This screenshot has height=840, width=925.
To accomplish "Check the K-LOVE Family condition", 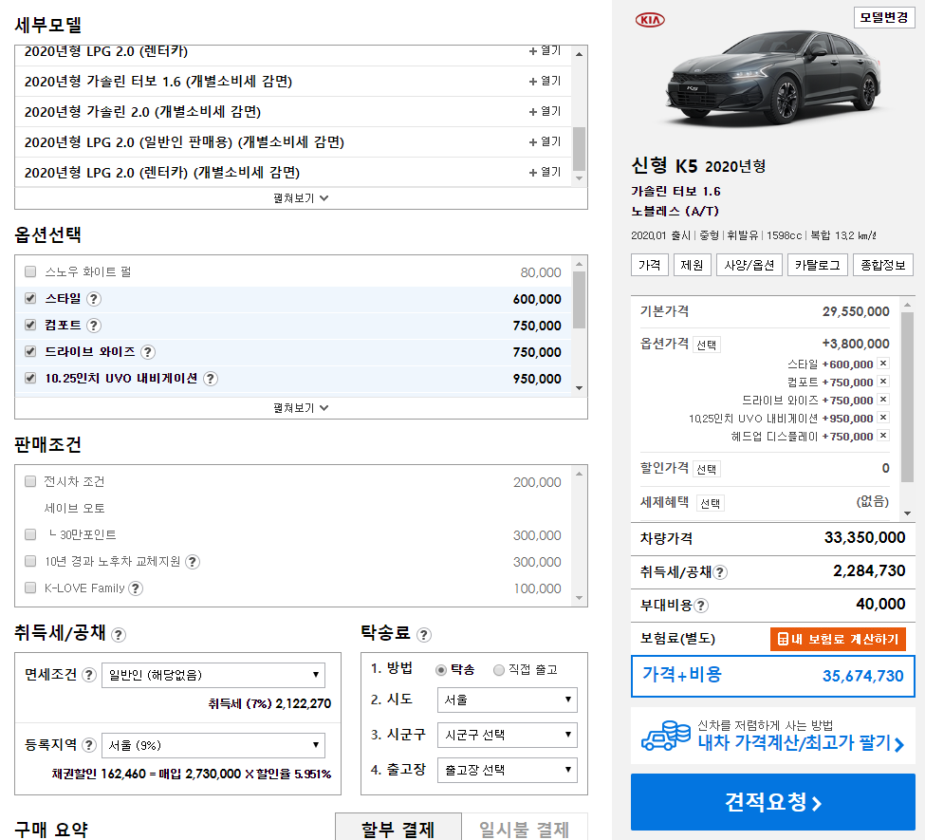I will click(x=30, y=588).
